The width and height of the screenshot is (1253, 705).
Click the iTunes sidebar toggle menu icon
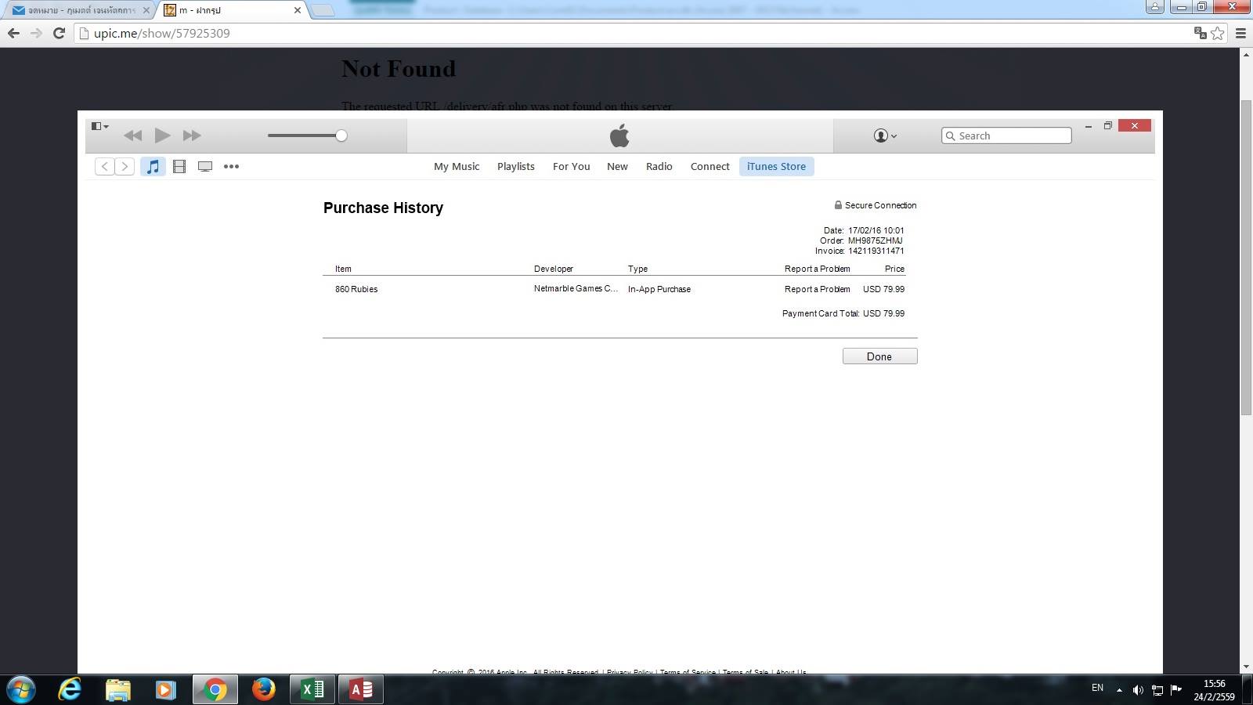(x=99, y=126)
